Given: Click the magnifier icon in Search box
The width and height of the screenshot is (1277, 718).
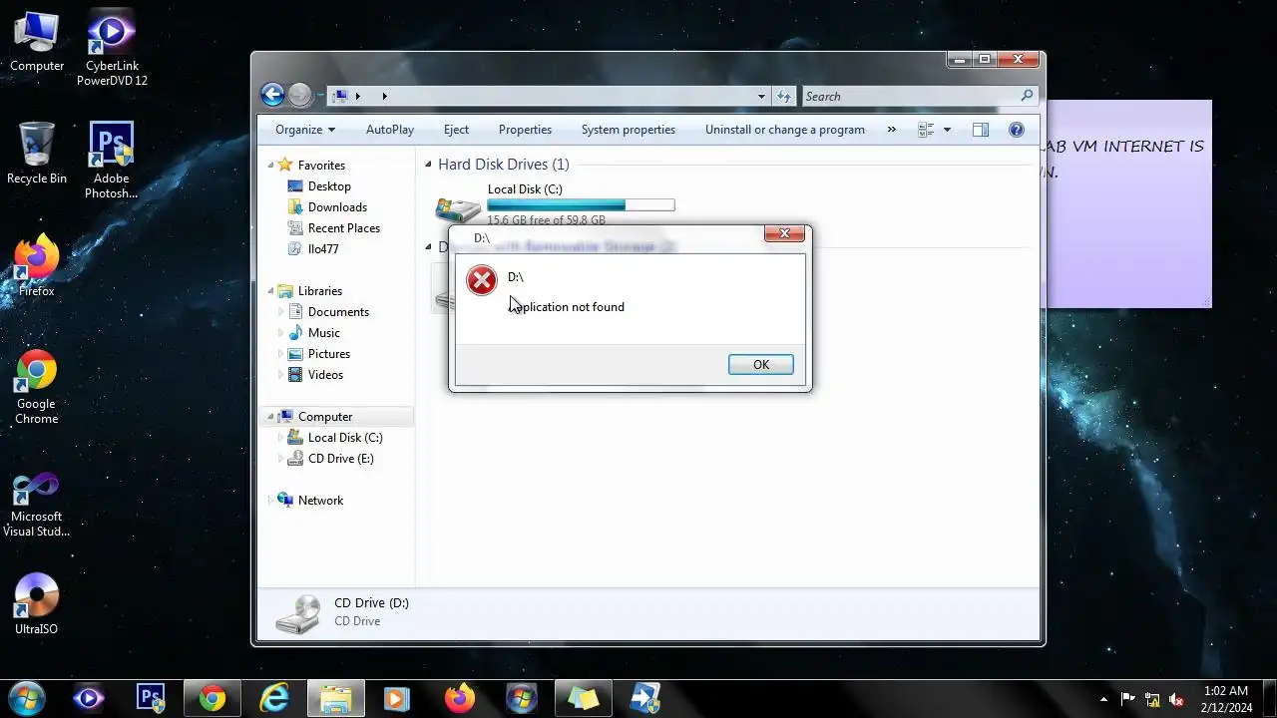Looking at the screenshot, I should click(x=1028, y=96).
